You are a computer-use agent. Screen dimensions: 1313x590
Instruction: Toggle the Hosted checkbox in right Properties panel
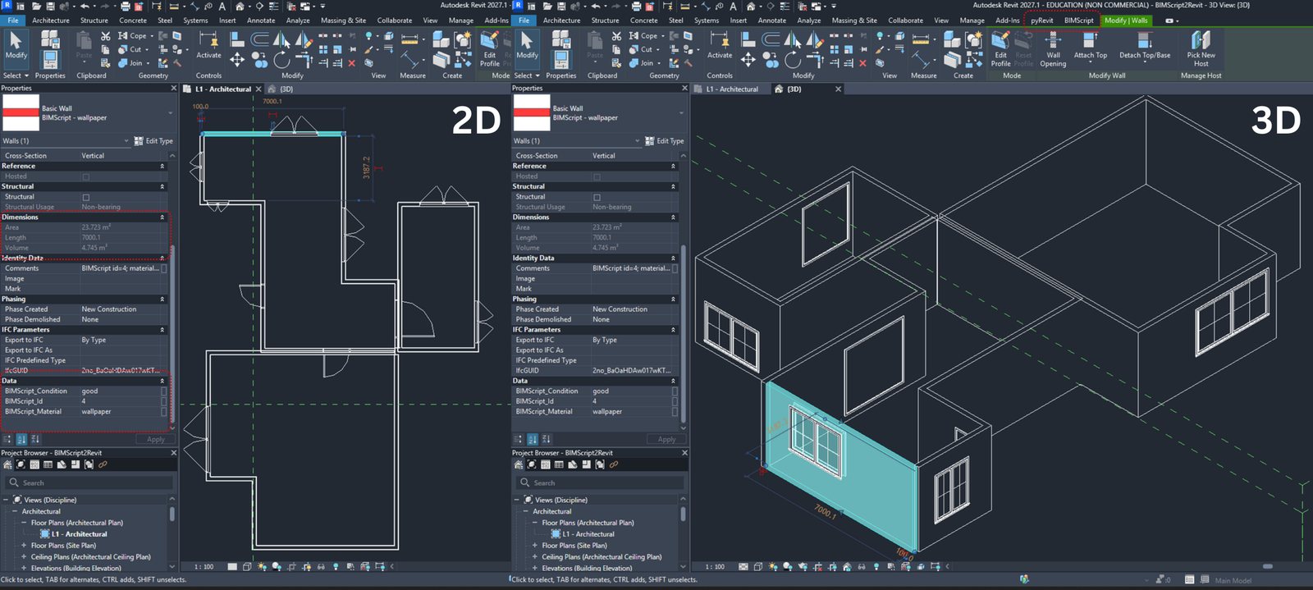click(597, 176)
